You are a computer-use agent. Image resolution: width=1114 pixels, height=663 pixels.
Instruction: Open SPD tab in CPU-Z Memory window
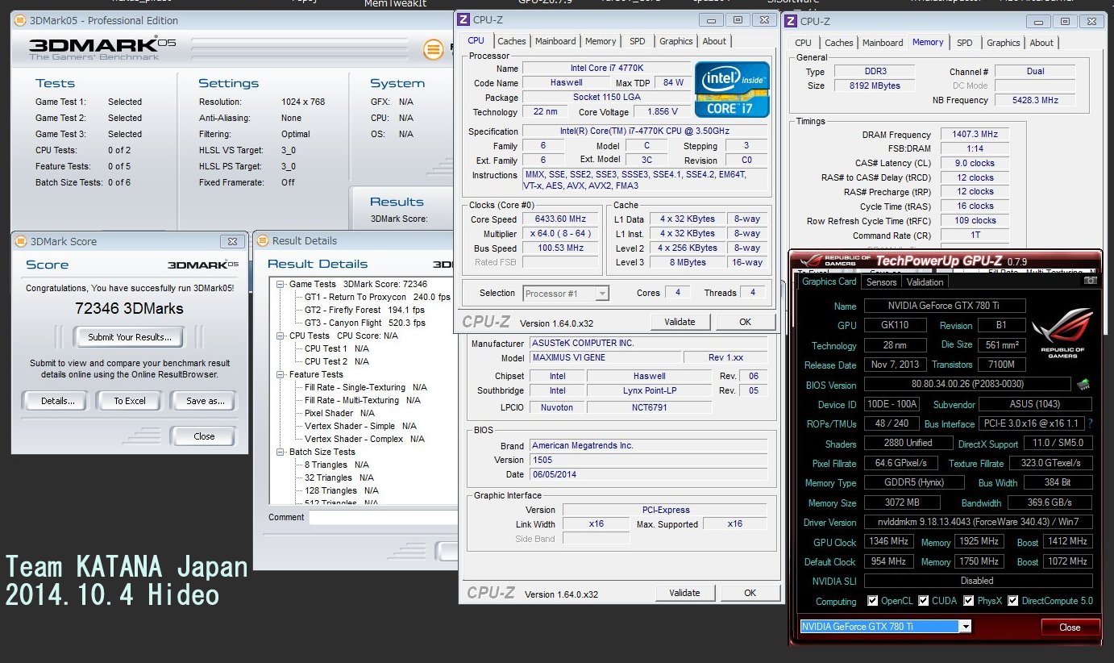click(964, 43)
